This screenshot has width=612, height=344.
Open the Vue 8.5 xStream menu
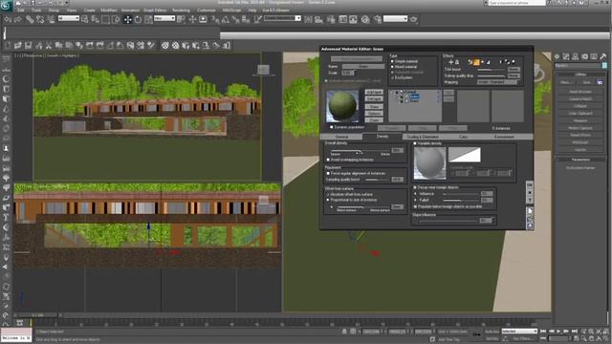[x=275, y=11]
